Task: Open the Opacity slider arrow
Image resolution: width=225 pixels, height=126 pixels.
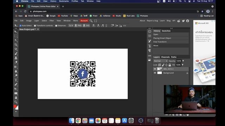Action: [x=183, y=61]
